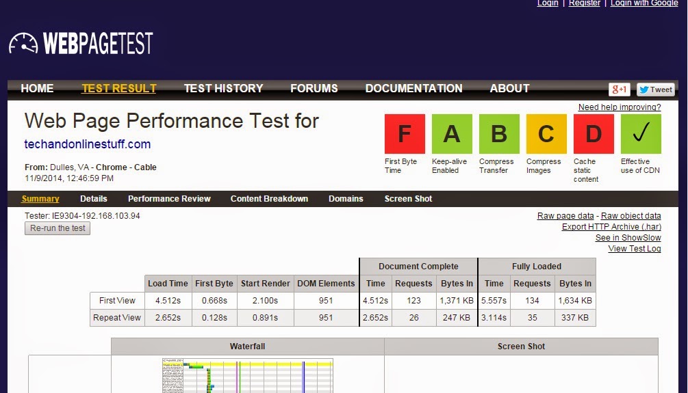688x393 pixels.
Task: Click the Register link
Action: coord(585,3)
